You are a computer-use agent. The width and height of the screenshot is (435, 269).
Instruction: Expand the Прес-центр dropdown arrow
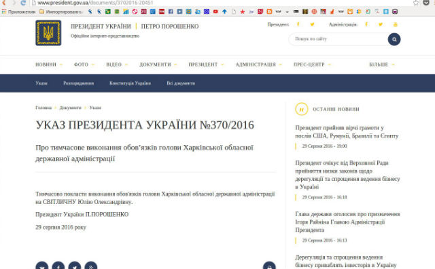tap(329, 64)
